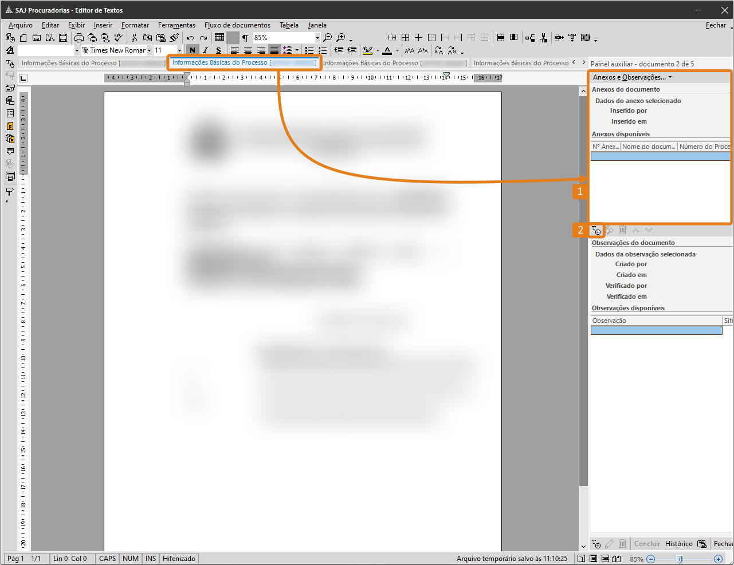734x565 pixels.
Task: Click the Undo arrow icon
Action: 190,38
